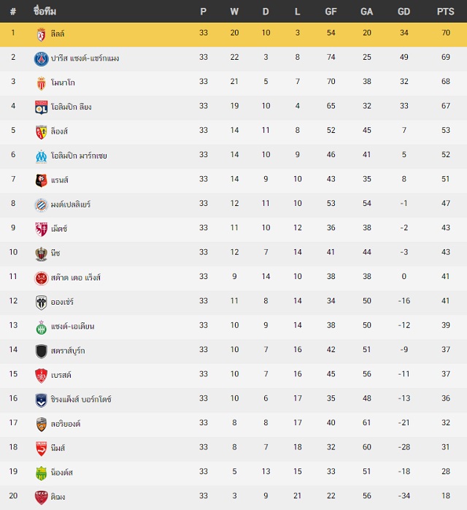This screenshot has height=510, width=467.
Task: Open team name สตราส์บูร์ก
Action: [x=68, y=351]
